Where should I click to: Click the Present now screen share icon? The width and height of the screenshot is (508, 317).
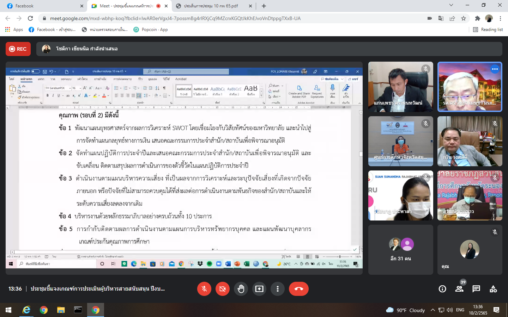tap(259, 289)
